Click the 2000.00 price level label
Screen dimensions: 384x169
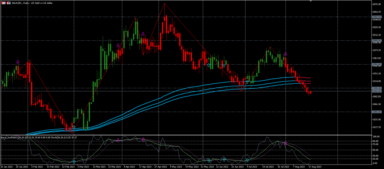[x=376, y=41]
